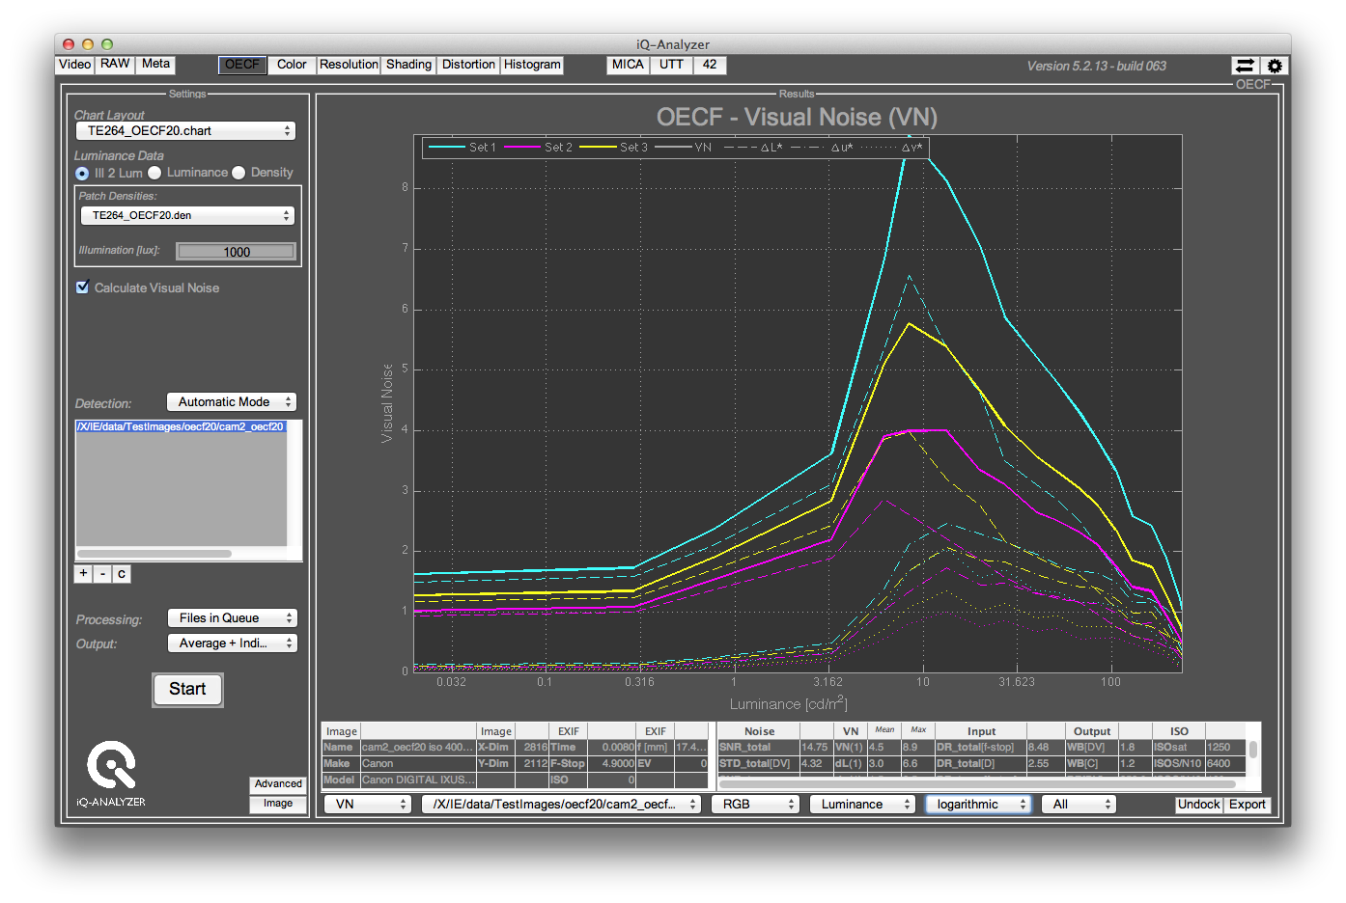Open the All sets dropdown
Screen dimensions: 1346x903
1079,805
